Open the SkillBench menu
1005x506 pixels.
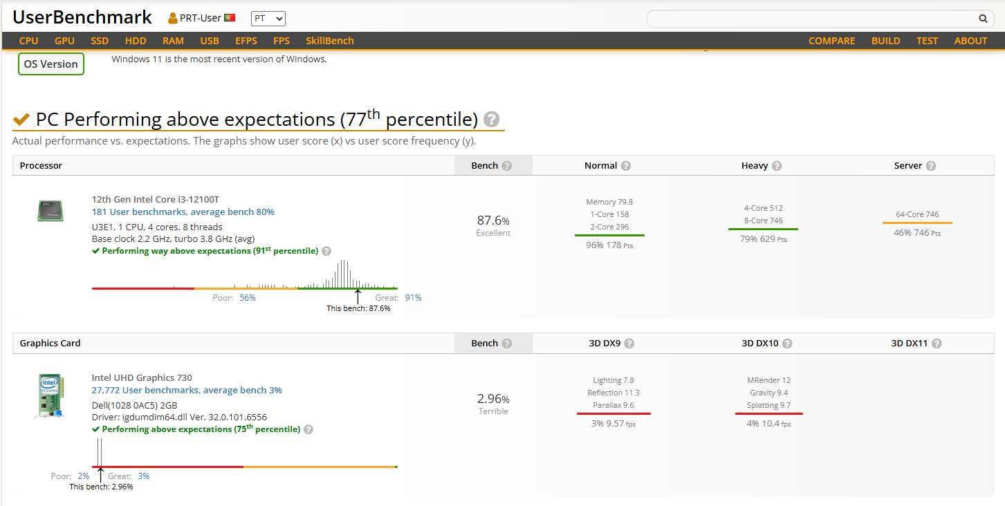(x=330, y=41)
